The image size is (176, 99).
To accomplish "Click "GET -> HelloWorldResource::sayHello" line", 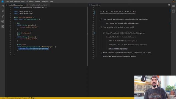I will coord(123,41).
